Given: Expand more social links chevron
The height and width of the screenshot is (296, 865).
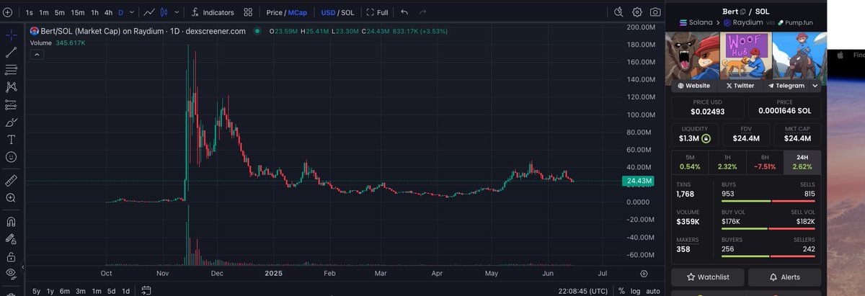Looking at the screenshot, I should click(x=815, y=86).
